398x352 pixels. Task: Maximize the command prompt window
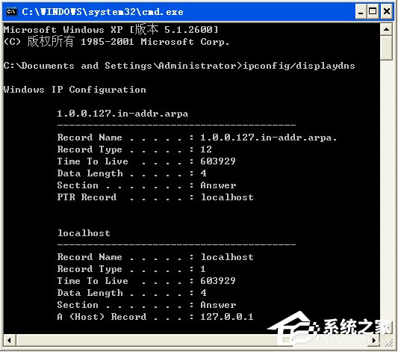(x=373, y=12)
